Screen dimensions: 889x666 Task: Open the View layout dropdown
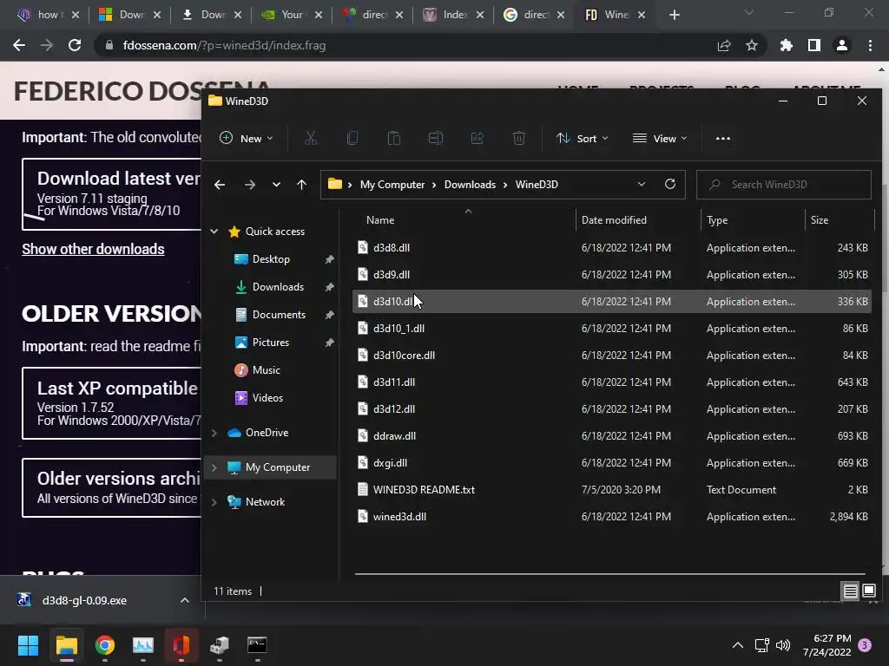tap(660, 138)
